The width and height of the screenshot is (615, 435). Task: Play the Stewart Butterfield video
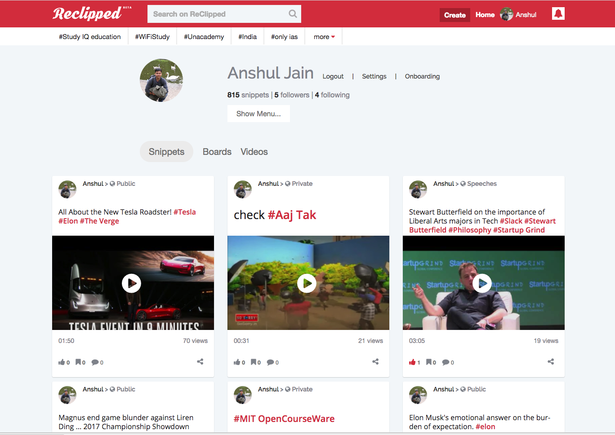[x=482, y=283]
